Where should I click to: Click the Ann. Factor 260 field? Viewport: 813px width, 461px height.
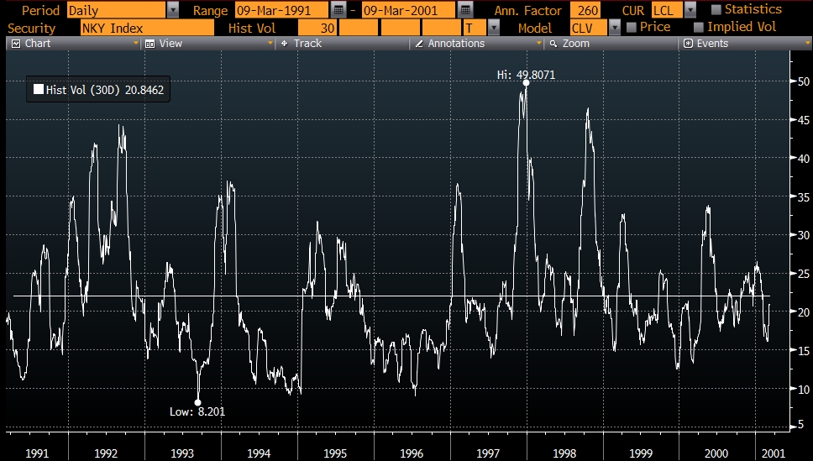pos(585,10)
